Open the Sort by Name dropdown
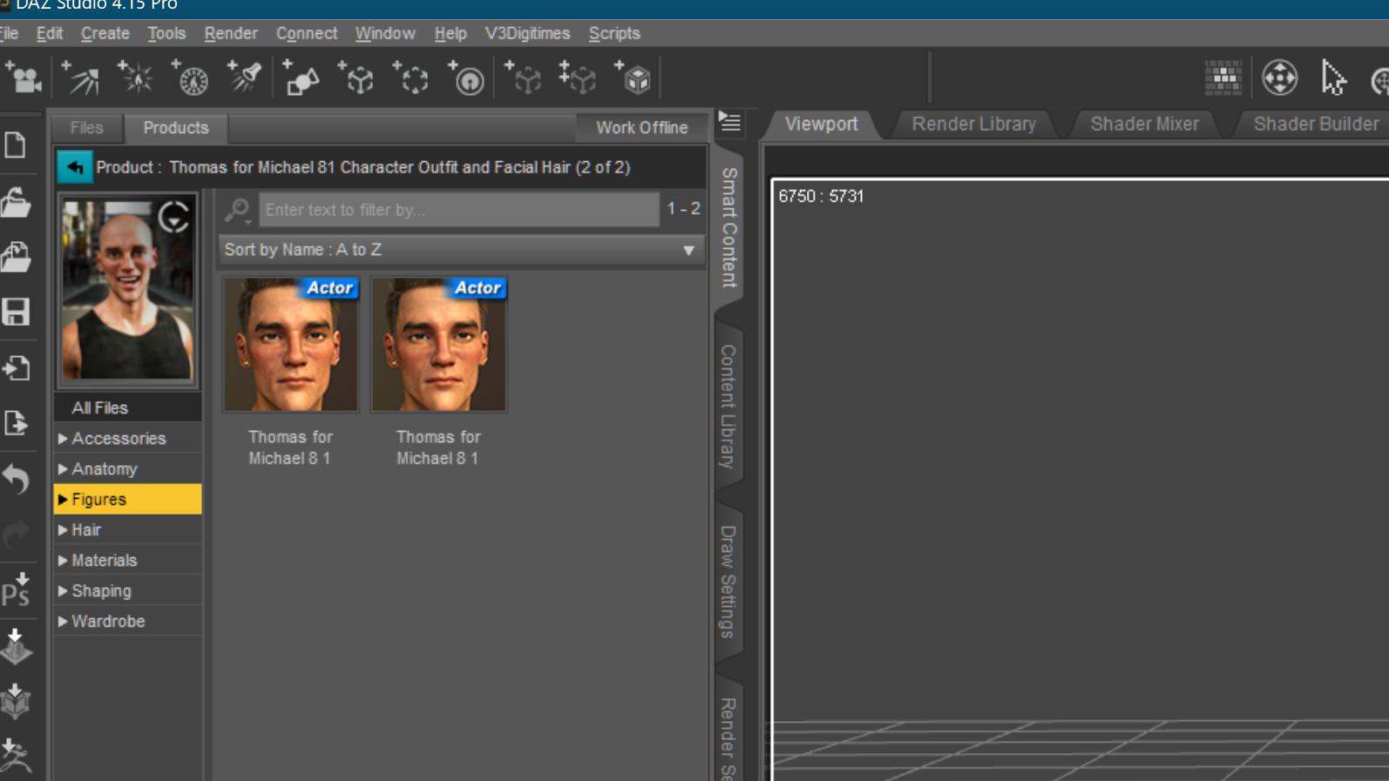The width and height of the screenshot is (1389, 781). pyautogui.click(x=461, y=250)
